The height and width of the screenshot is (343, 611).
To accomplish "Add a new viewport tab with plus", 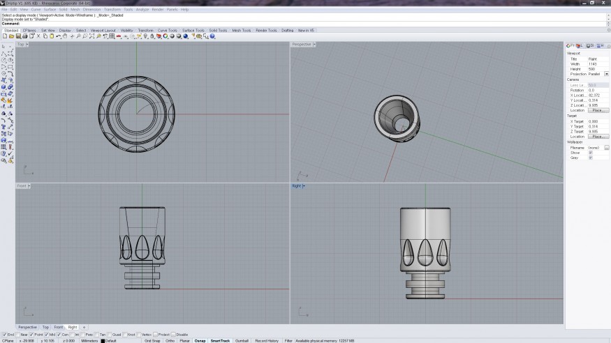I will (x=84, y=328).
